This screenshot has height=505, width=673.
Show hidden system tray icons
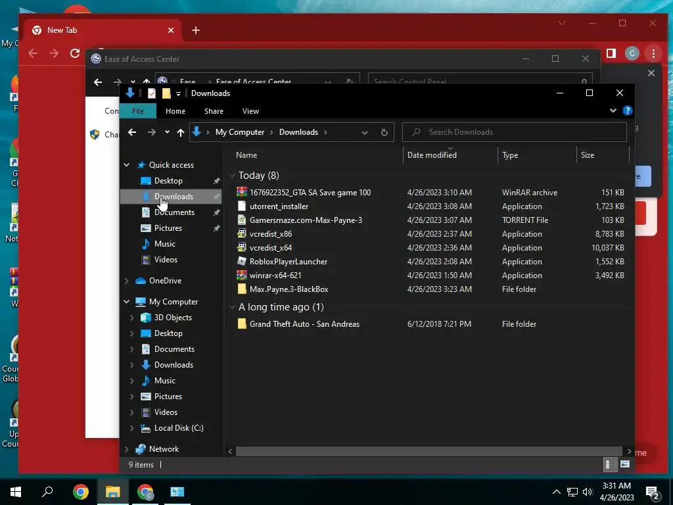coord(556,492)
